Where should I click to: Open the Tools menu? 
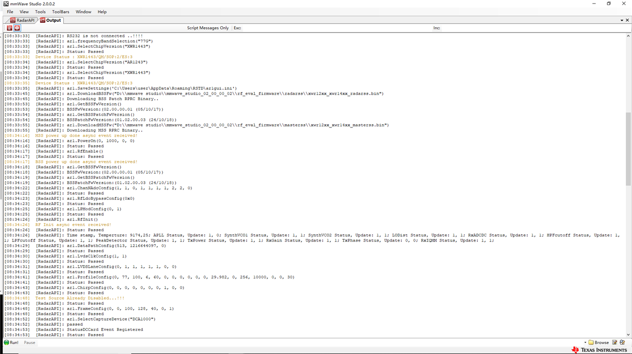[40, 12]
